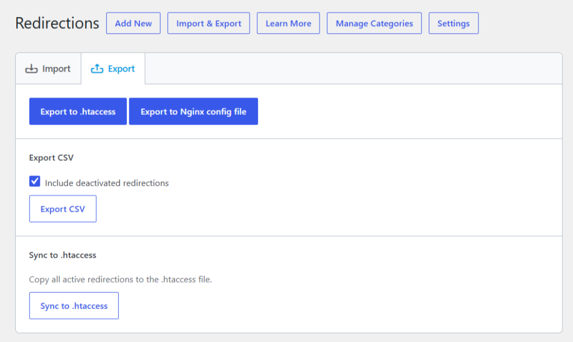Screen dimensions: 573x342
Task: Select the Export tab label
Action: pyautogui.click(x=121, y=69)
